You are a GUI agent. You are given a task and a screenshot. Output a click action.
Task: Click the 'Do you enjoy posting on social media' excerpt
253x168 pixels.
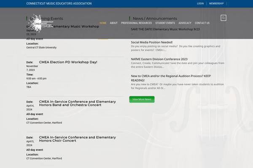[x=175, y=48]
